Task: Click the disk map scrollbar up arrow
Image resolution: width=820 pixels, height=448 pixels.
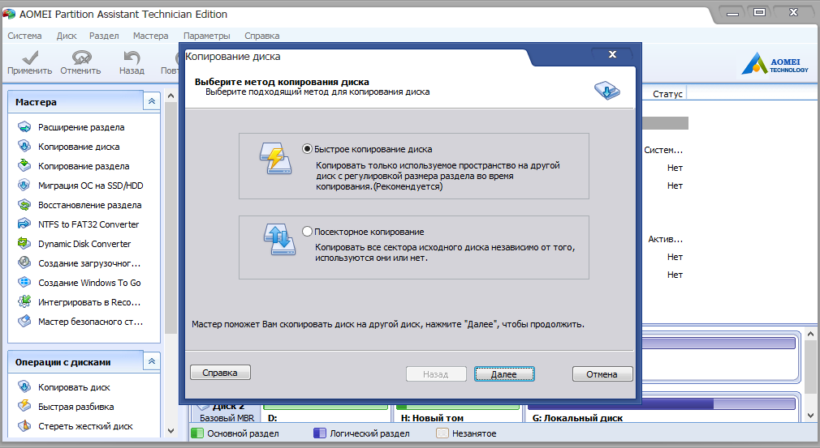Action: [810, 334]
